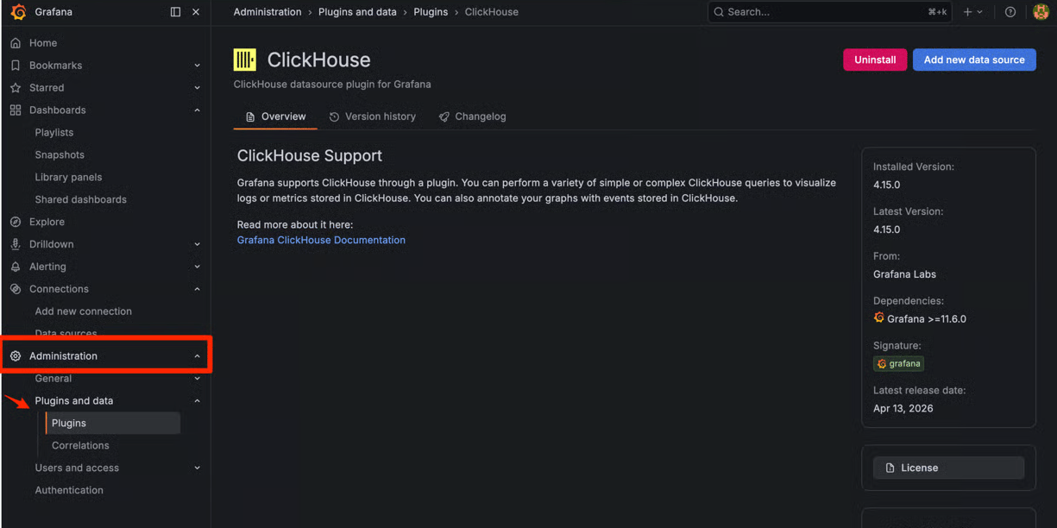Open Grafana ClickHouse Documentation link
Viewport: 1057px width, 528px height.
tap(321, 240)
